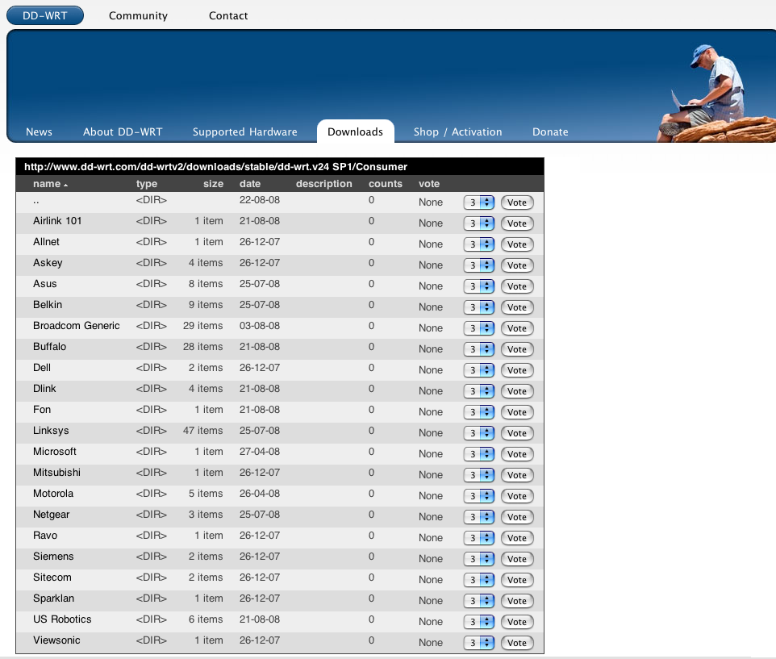Open the Linksys folder
Image resolution: width=776 pixels, height=659 pixels.
51,431
